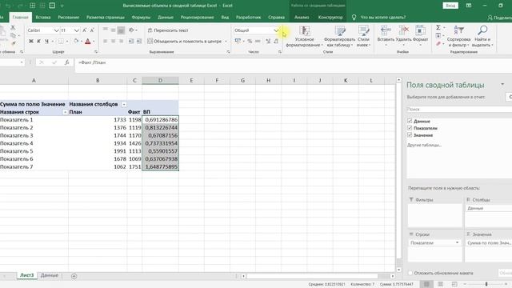Apply bold formatting (Ж button)
Image resolution: width=512 pixels, height=288 pixels.
(30, 41)
